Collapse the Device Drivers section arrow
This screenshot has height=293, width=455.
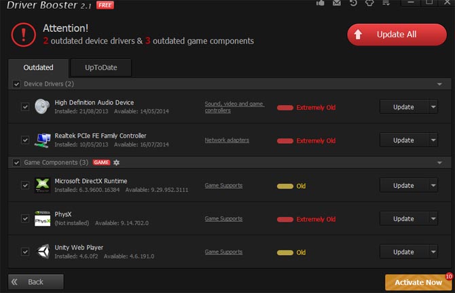pyautogui.click(x=439, y=84)
